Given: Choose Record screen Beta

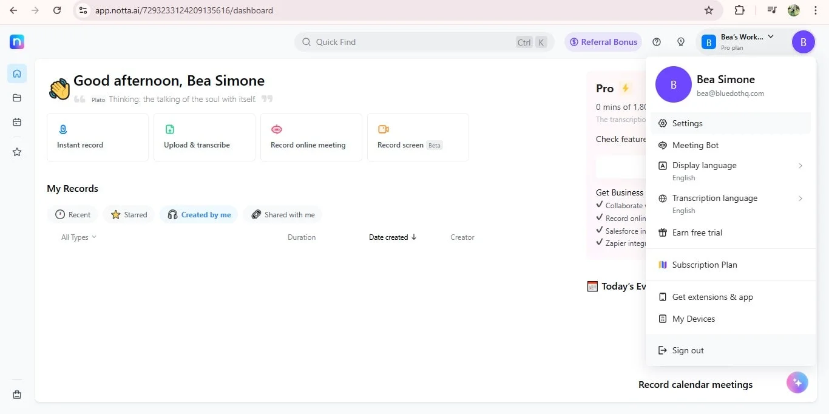Looking at the screenshot, I should (x=418, y=137).
